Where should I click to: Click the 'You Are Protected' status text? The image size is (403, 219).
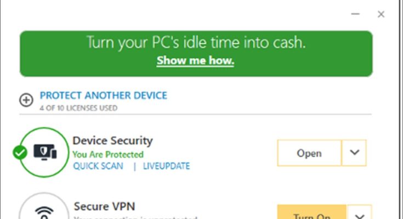click(108, 154)
